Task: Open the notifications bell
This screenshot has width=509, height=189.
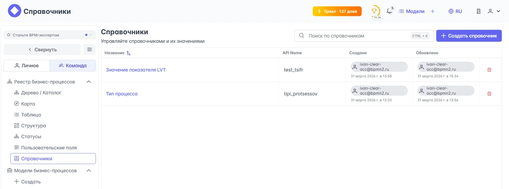Action: 389,11
